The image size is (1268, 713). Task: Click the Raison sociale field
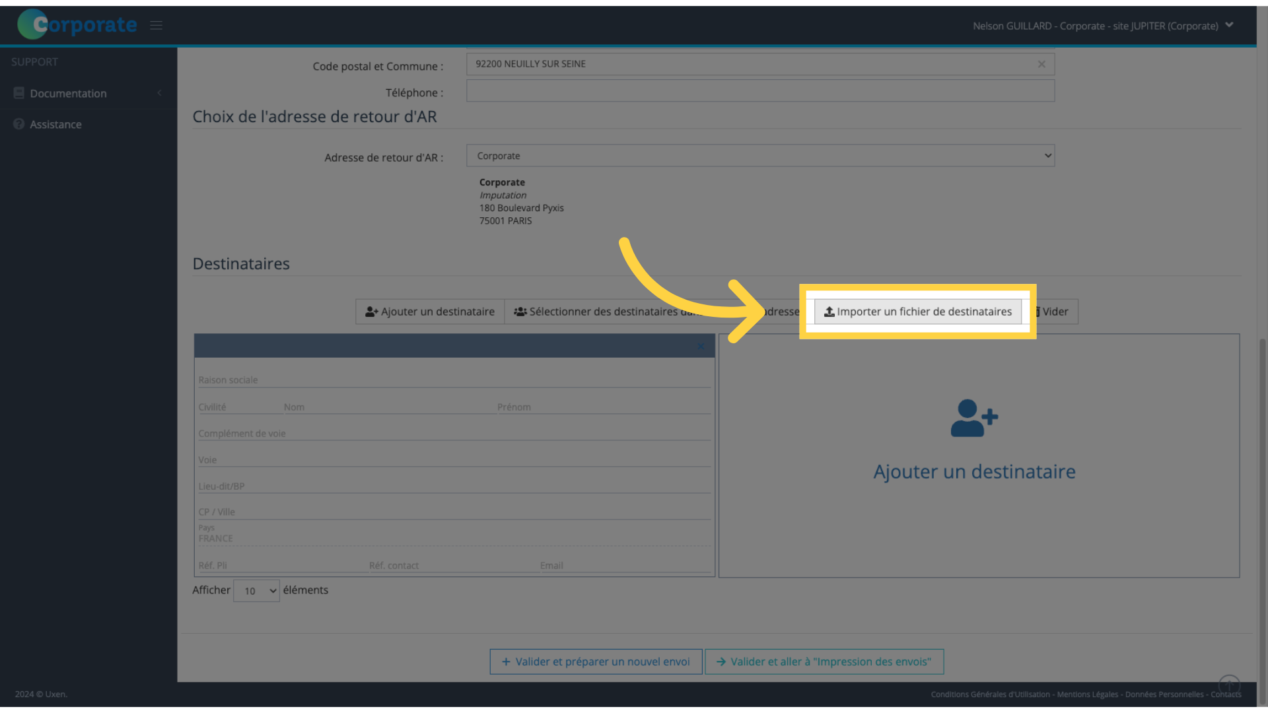454,380
